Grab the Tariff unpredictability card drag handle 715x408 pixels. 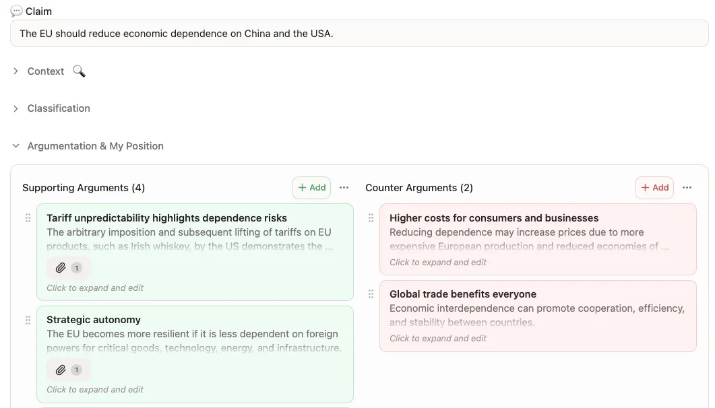pos(28,218)
